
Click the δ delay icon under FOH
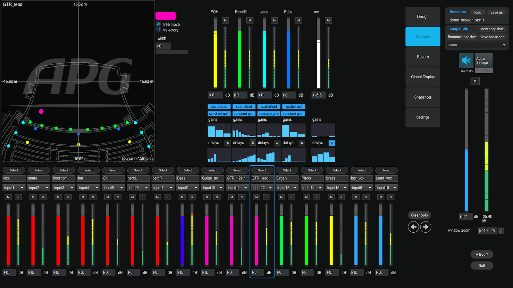228,143
